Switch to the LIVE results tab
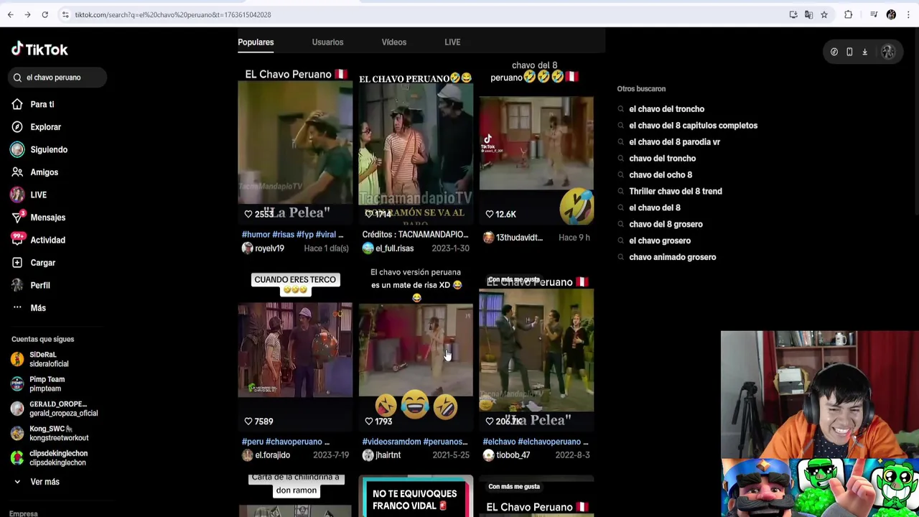Image resolution: width=919 pixels, height=517 pixels. (452, 42)
